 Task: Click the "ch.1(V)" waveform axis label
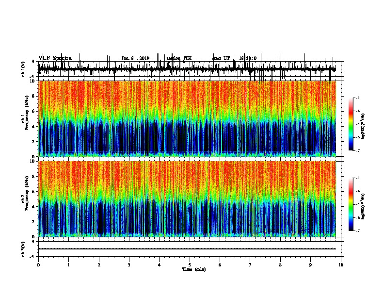point(23,69)
